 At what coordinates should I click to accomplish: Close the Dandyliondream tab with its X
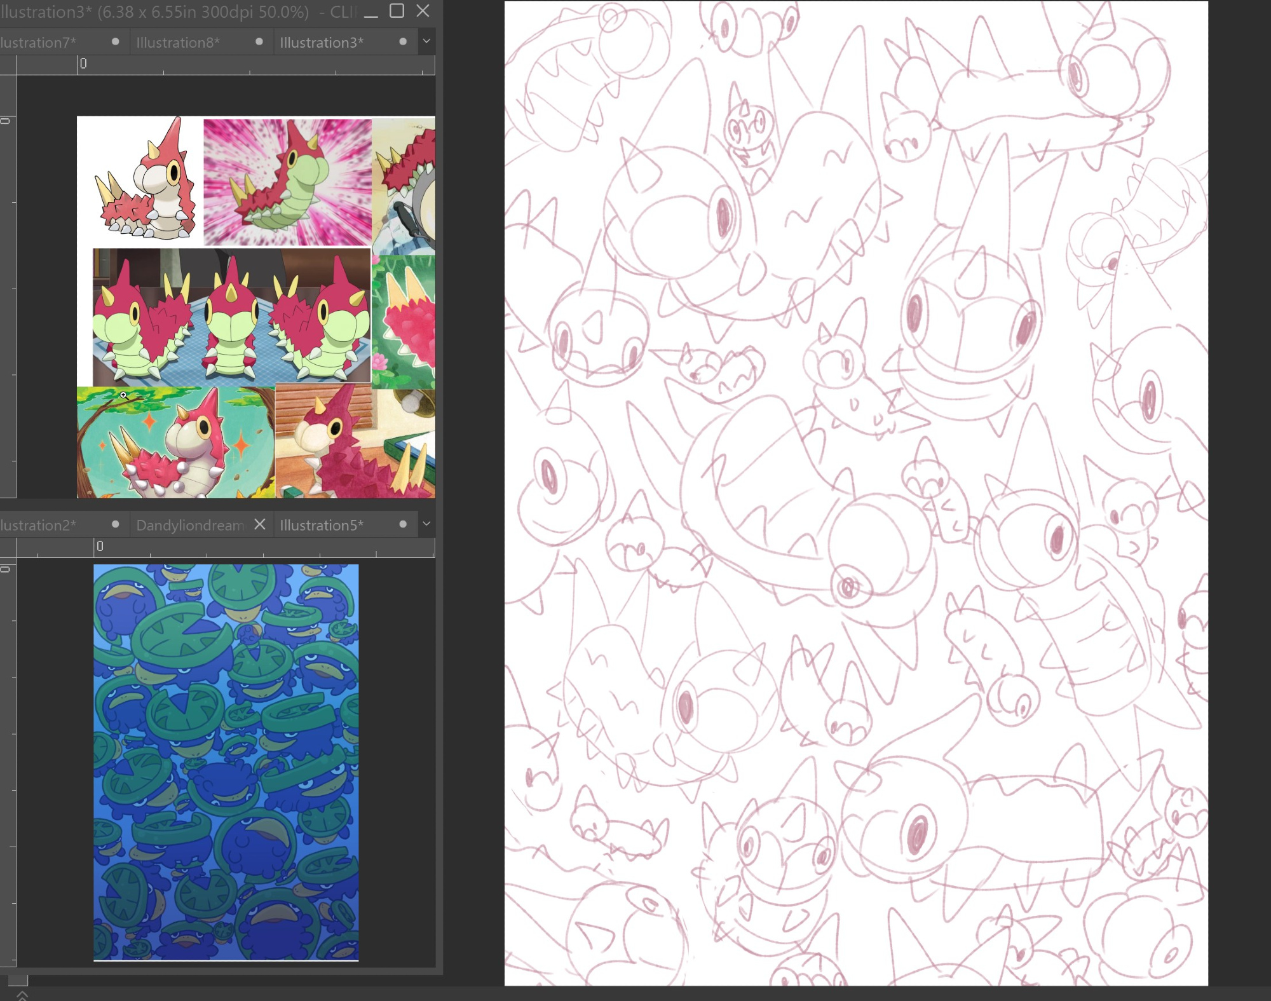[259, 524]
